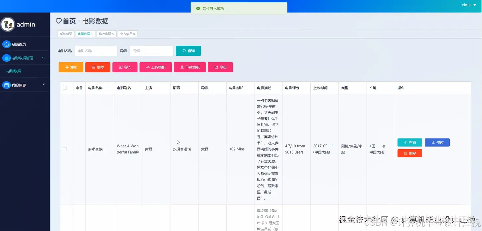Click the pencil icon on 修改 button

(433, 142)
